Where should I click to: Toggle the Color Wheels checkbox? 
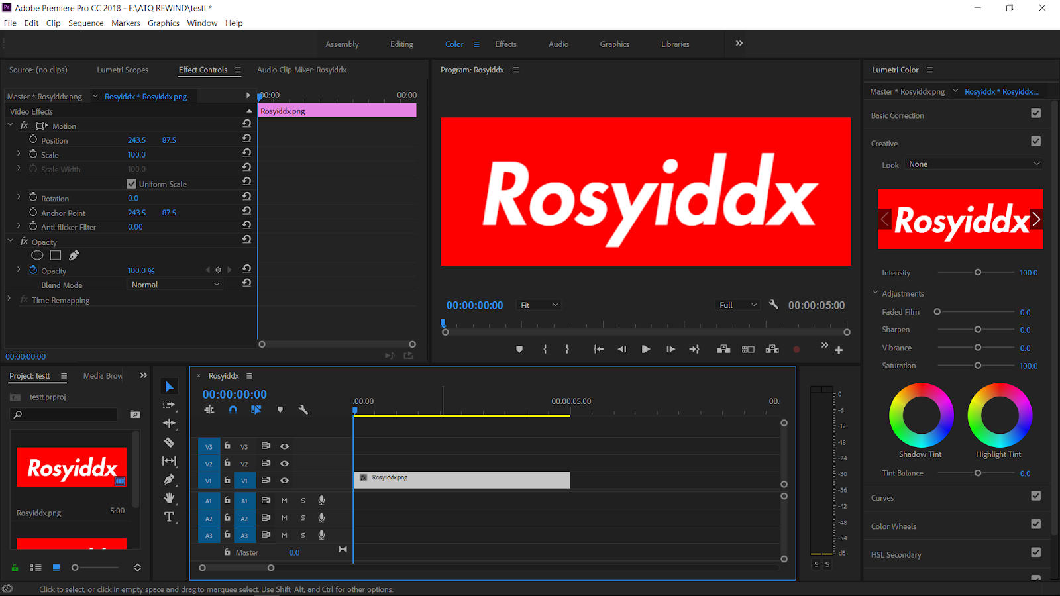pyautogui.click(x=1036, y=524)
